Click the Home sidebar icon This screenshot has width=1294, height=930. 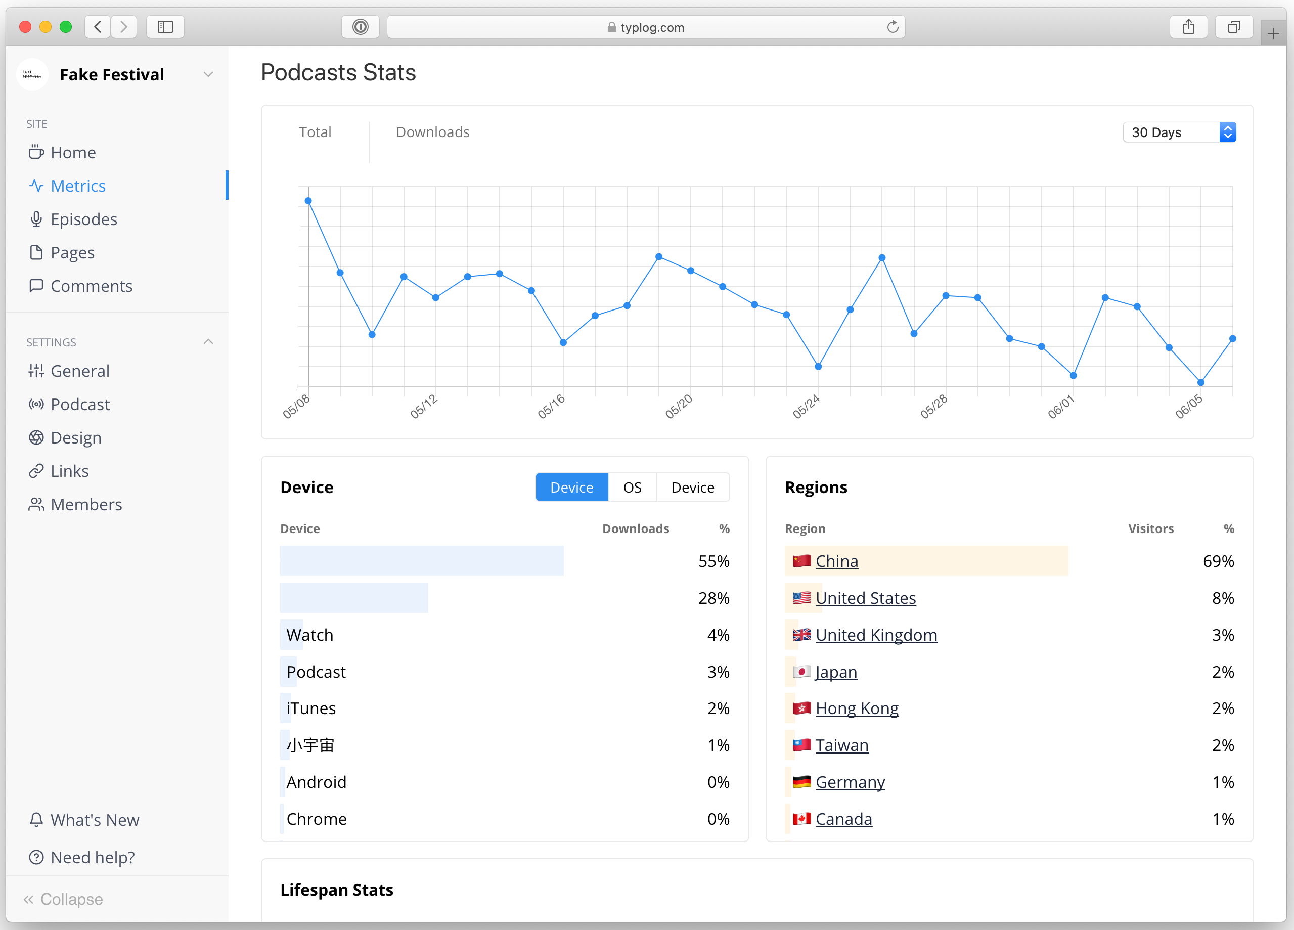point(37,152)
